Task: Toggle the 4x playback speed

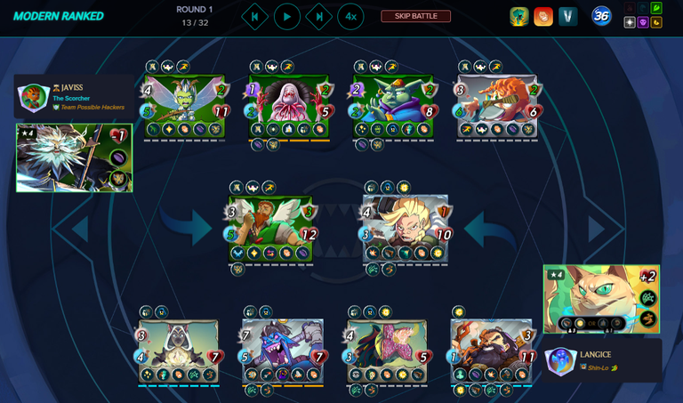Action: click(x=350, y=17)
